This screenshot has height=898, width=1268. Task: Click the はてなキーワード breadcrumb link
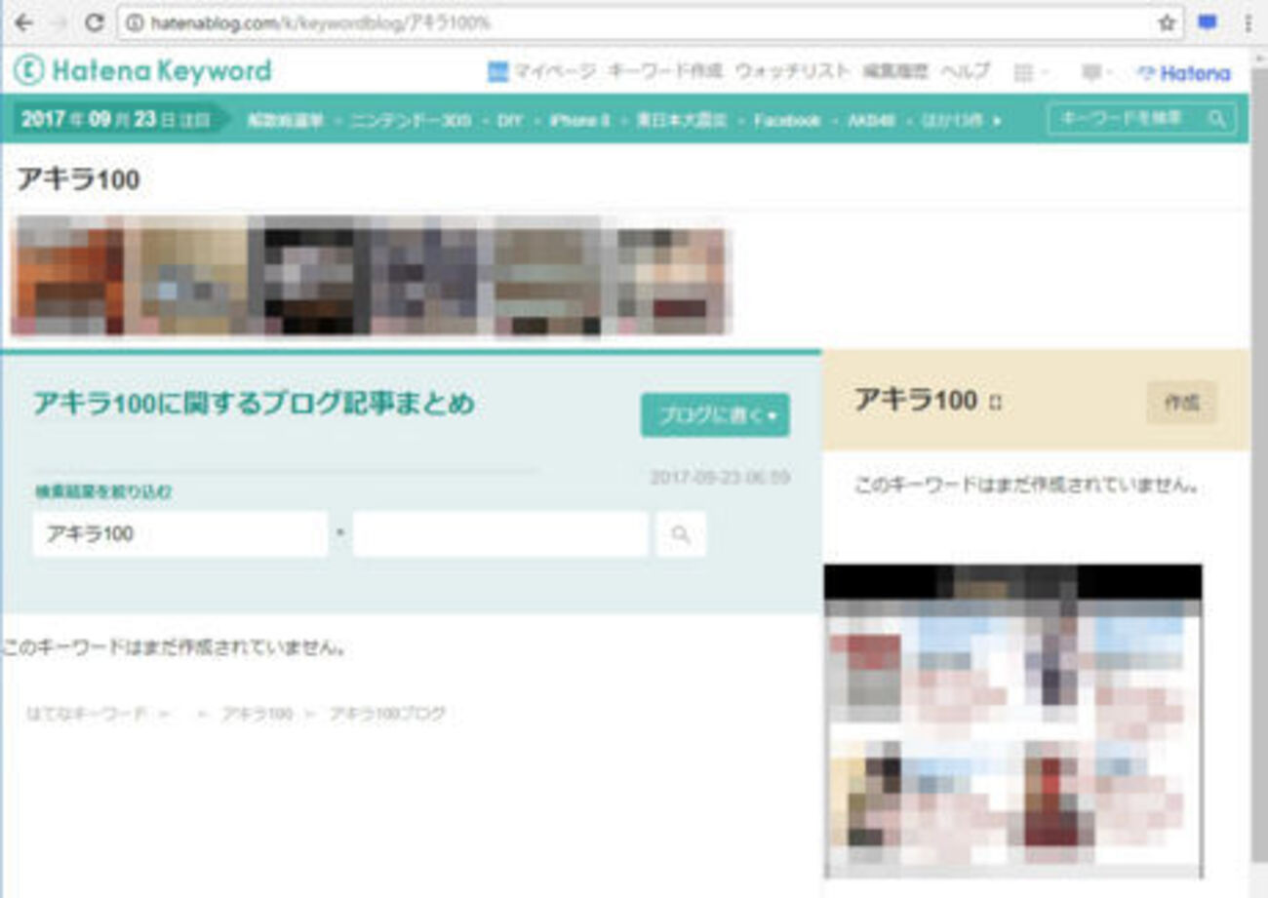[x=87, y=714]
